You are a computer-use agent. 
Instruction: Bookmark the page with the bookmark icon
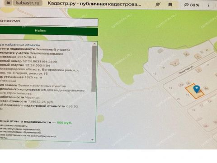pyautogui.click(x=170, y=5)
